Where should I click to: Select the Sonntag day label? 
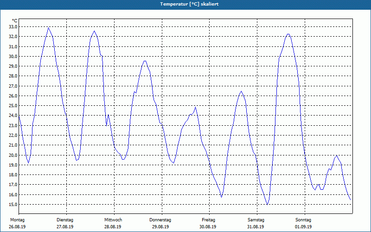[x=303, y=220]
